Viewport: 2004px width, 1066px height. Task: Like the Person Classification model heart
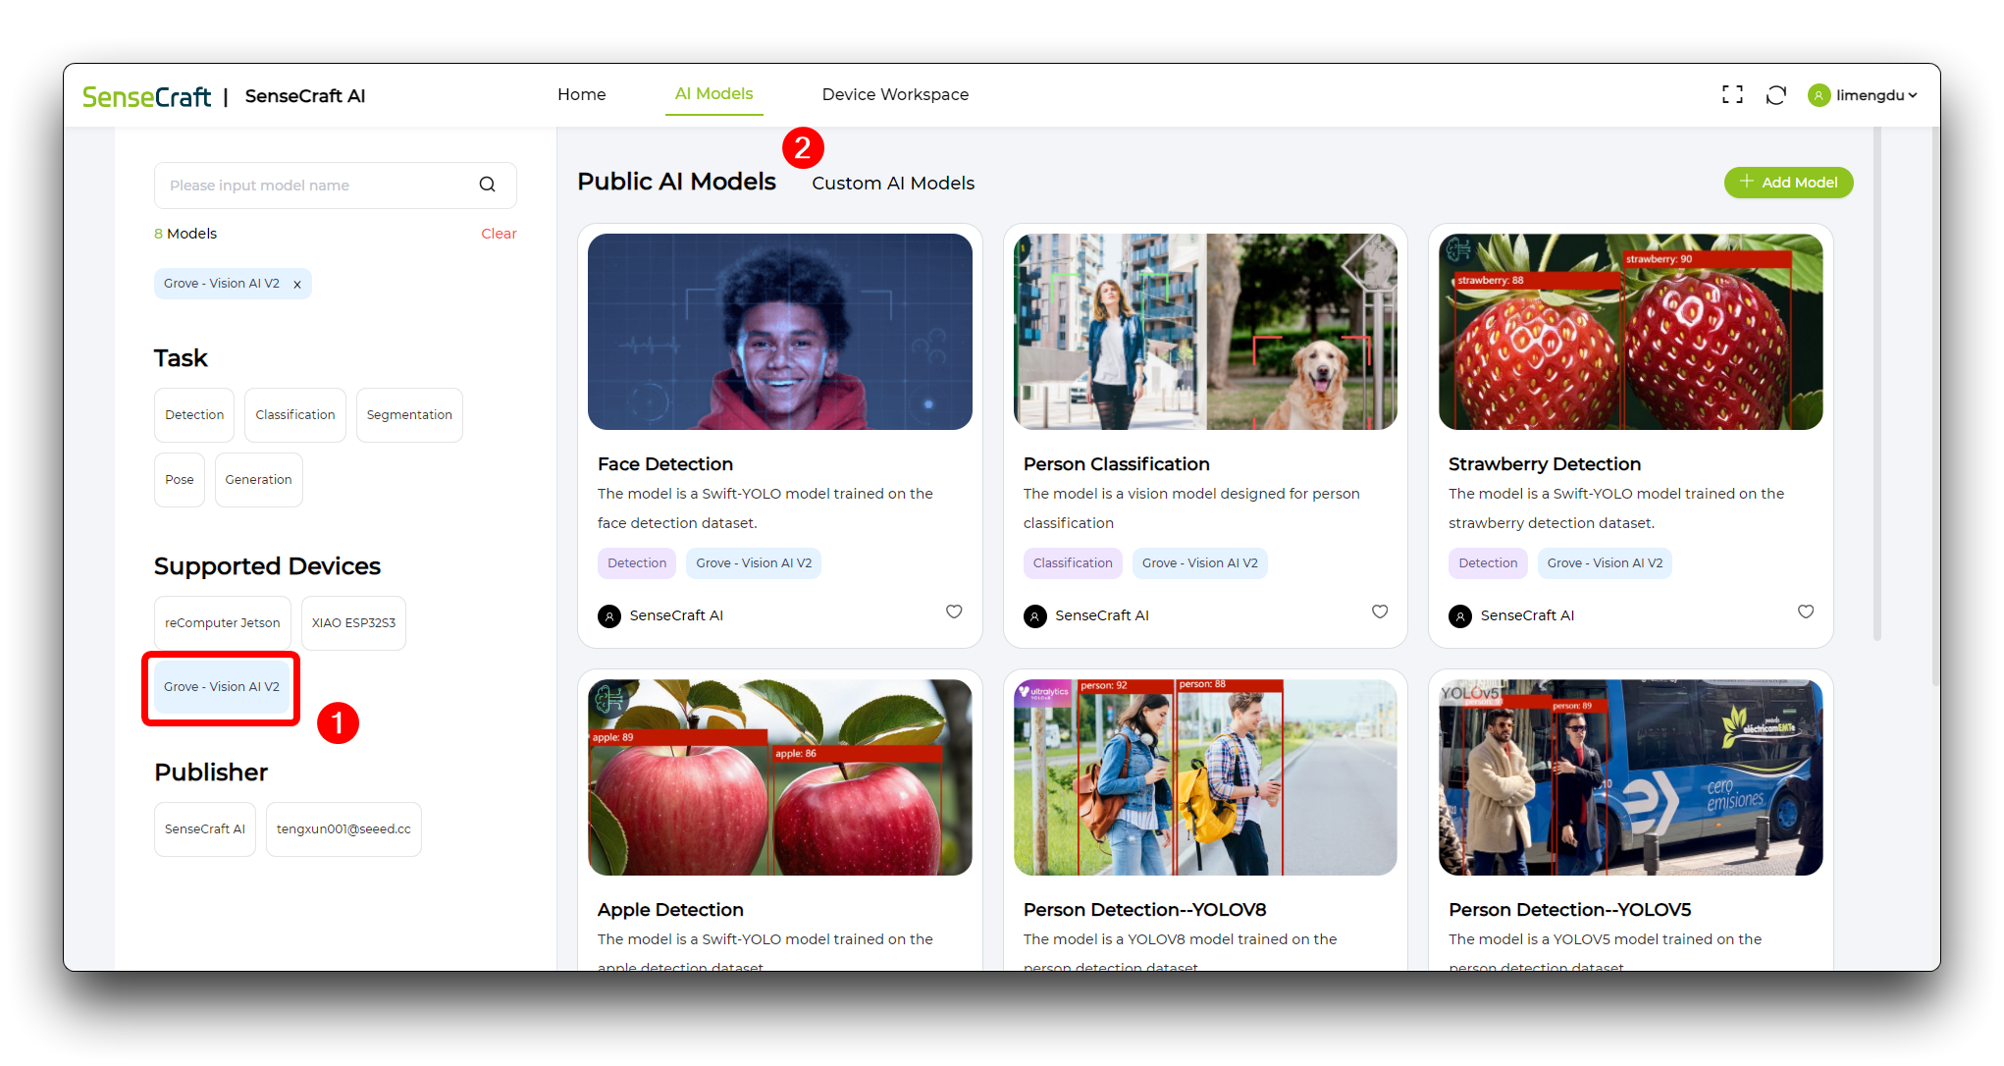pyautogui.click(x=1380, y=612)
